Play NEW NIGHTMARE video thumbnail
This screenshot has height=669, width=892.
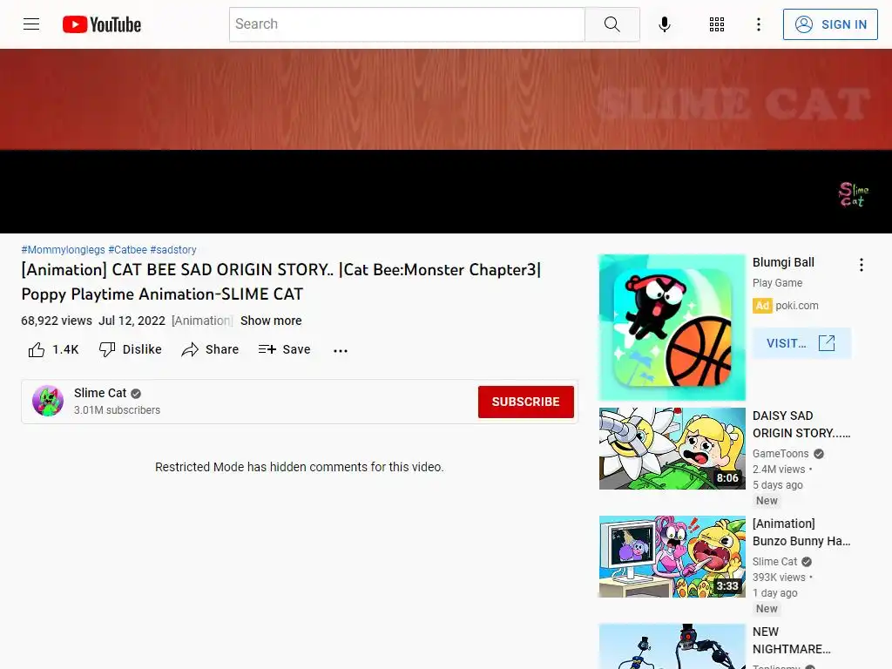[x=672, y=646]
